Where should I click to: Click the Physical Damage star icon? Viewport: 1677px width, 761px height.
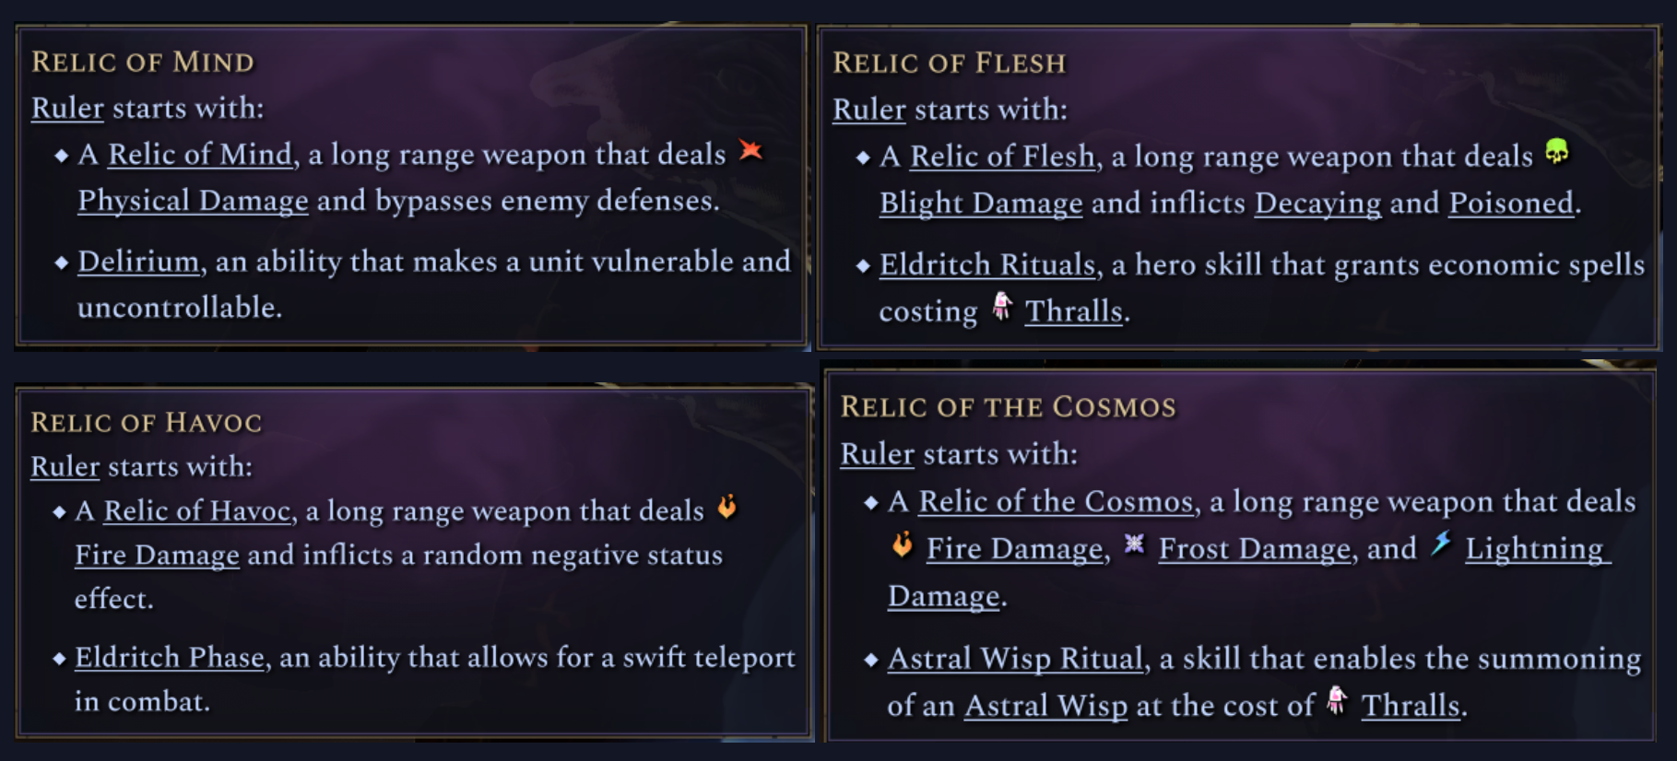(751, 150)
